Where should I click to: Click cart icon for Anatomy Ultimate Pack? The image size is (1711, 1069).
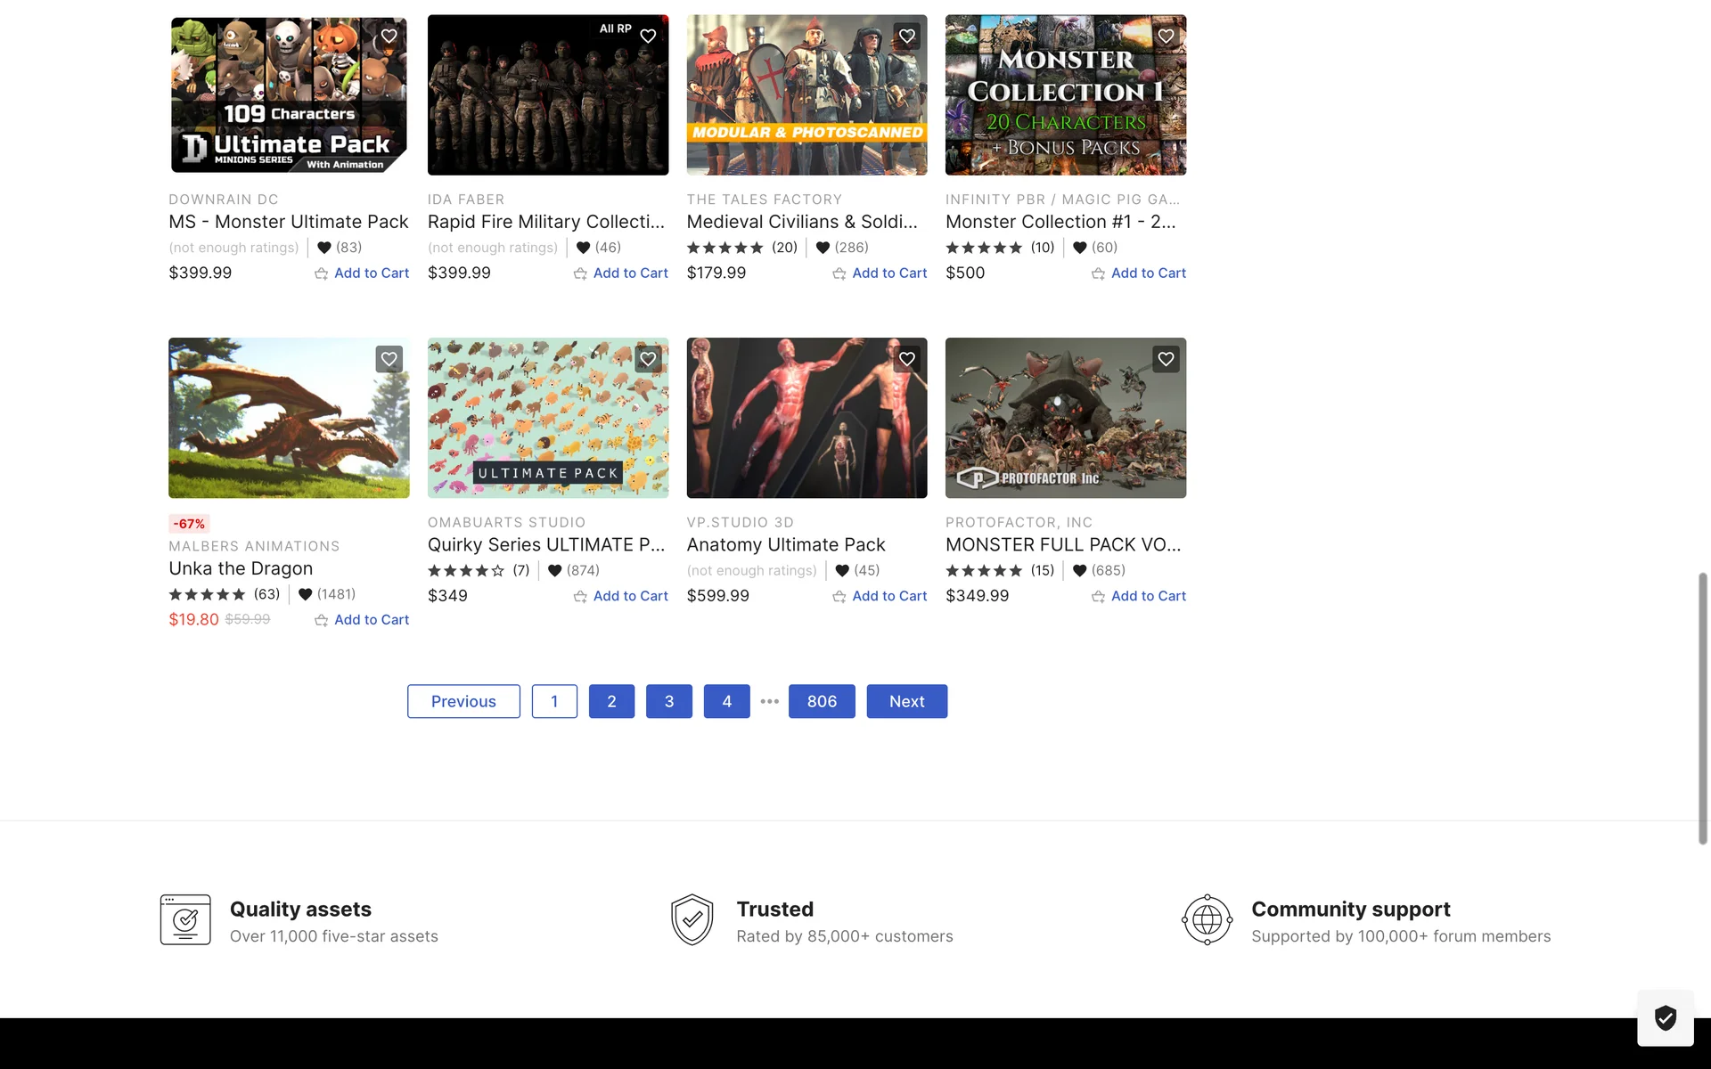839,597
